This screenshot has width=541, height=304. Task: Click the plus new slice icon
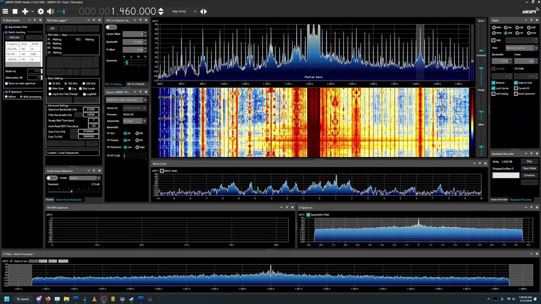point(25,11)
